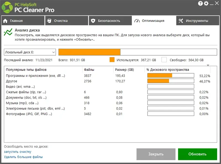Open the Безопасность tab

110,21
